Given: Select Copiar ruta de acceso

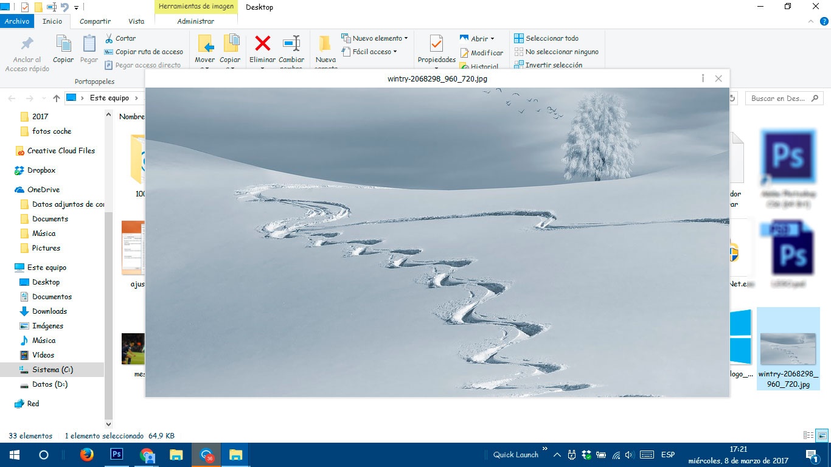Looking at the screenshot, I should (x=144, y=52).
